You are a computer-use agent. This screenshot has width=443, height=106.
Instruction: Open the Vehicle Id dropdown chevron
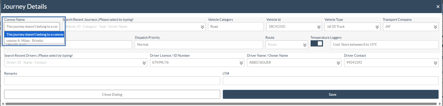319,27
